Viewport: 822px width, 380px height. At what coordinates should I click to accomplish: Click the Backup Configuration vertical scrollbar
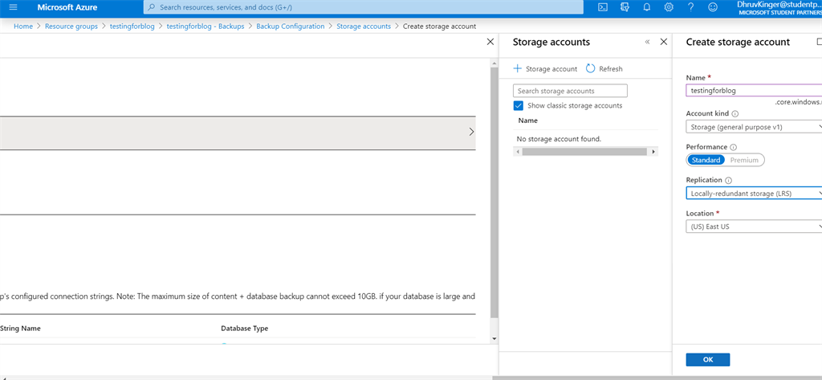[x=494, y=192]
